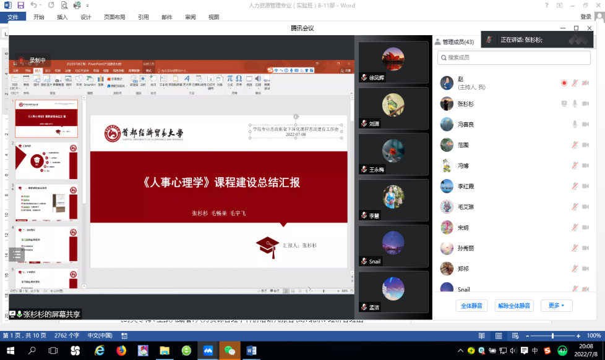The width and height of the screenshot is (605, 360).
Task: Click the recording indicator icon next to 录制中
Action: click(20, 61)
